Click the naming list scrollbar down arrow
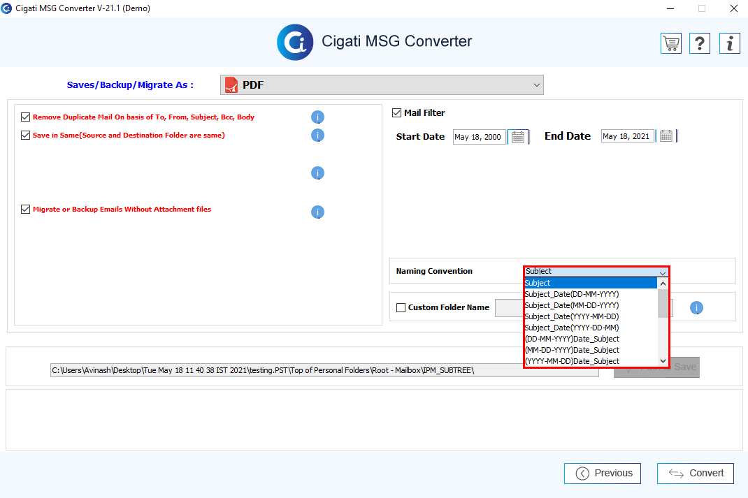 coord(663,360)
